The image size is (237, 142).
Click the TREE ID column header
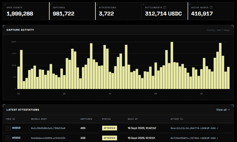pyautogui.click(x=10, y=119)
